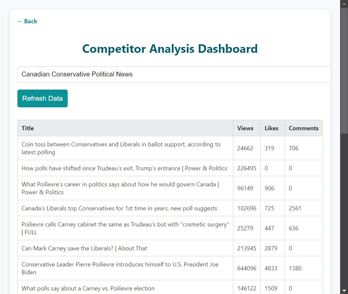Click the likes value 906
348x294 pixels.
coord(269,188)
